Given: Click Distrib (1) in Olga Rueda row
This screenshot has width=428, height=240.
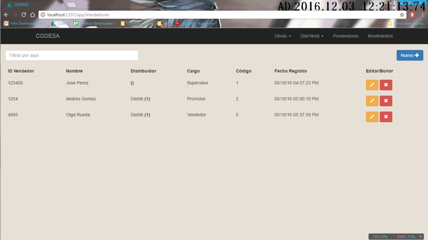Looking at the screenshot, I should [140, 115].
